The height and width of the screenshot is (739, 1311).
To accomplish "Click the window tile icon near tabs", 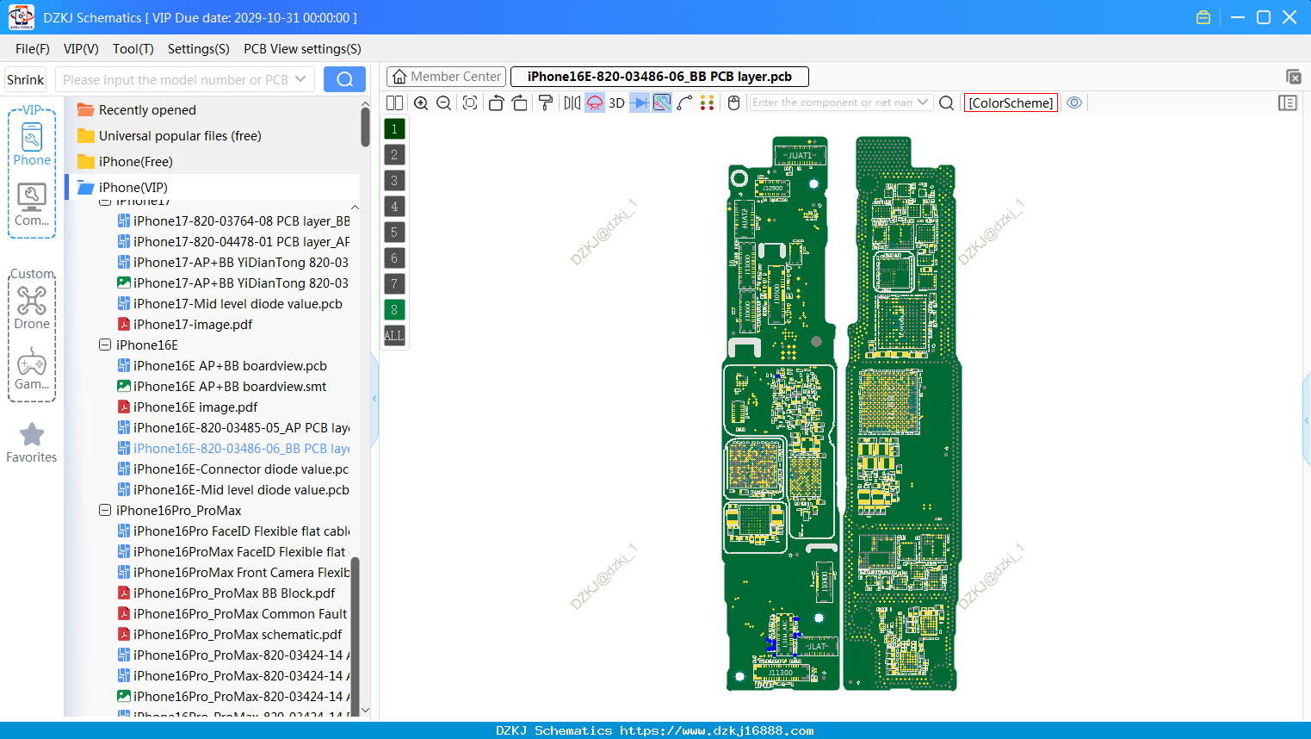I will (1293, 77).
